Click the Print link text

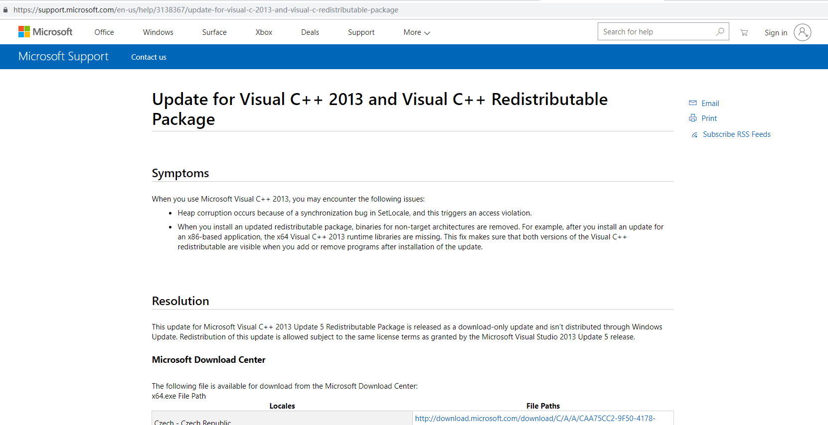[709, 118]
